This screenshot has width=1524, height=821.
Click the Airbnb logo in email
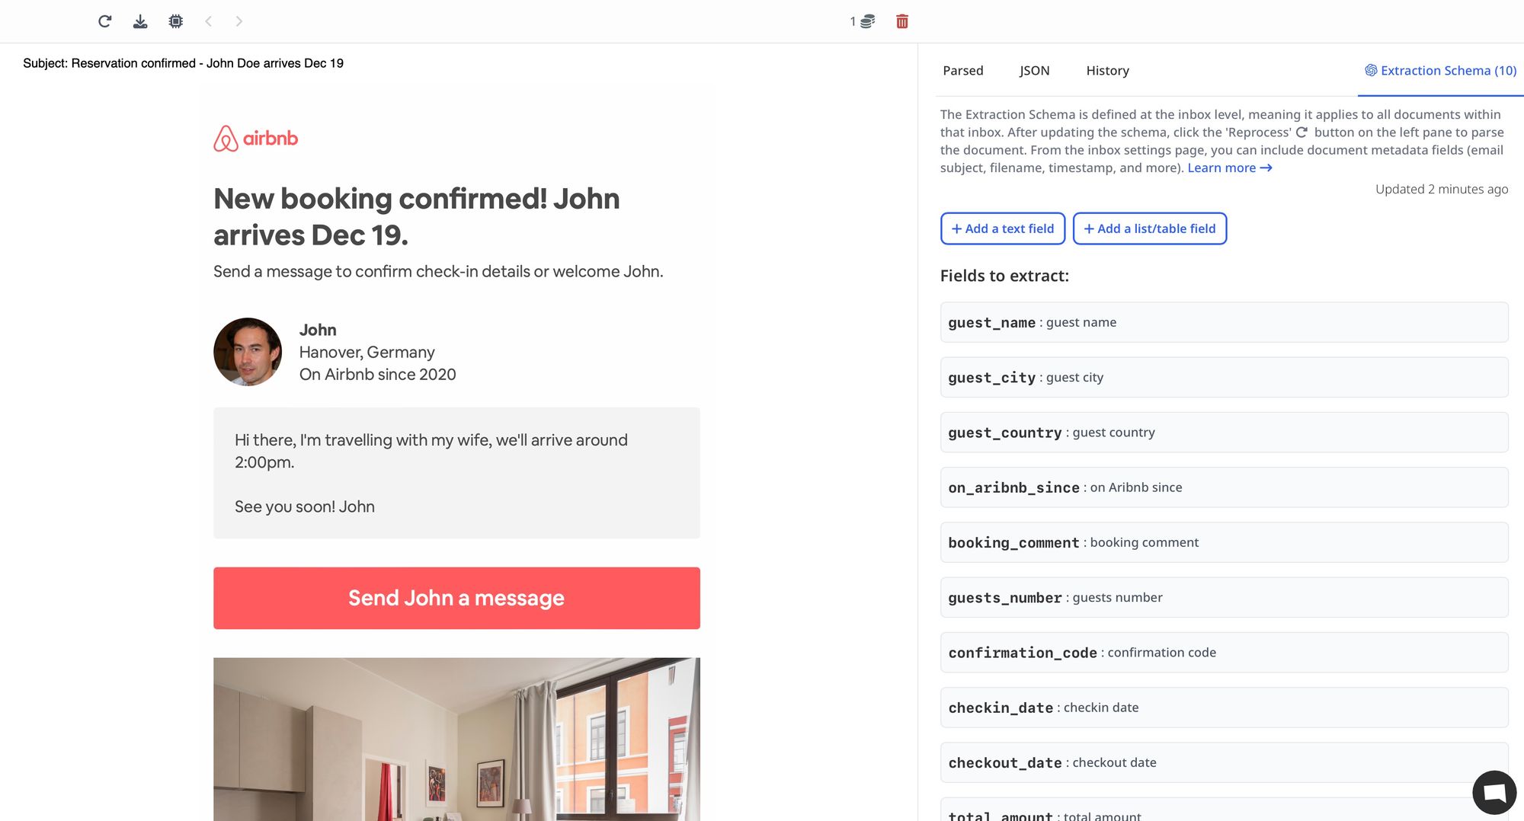pos(256,139)
